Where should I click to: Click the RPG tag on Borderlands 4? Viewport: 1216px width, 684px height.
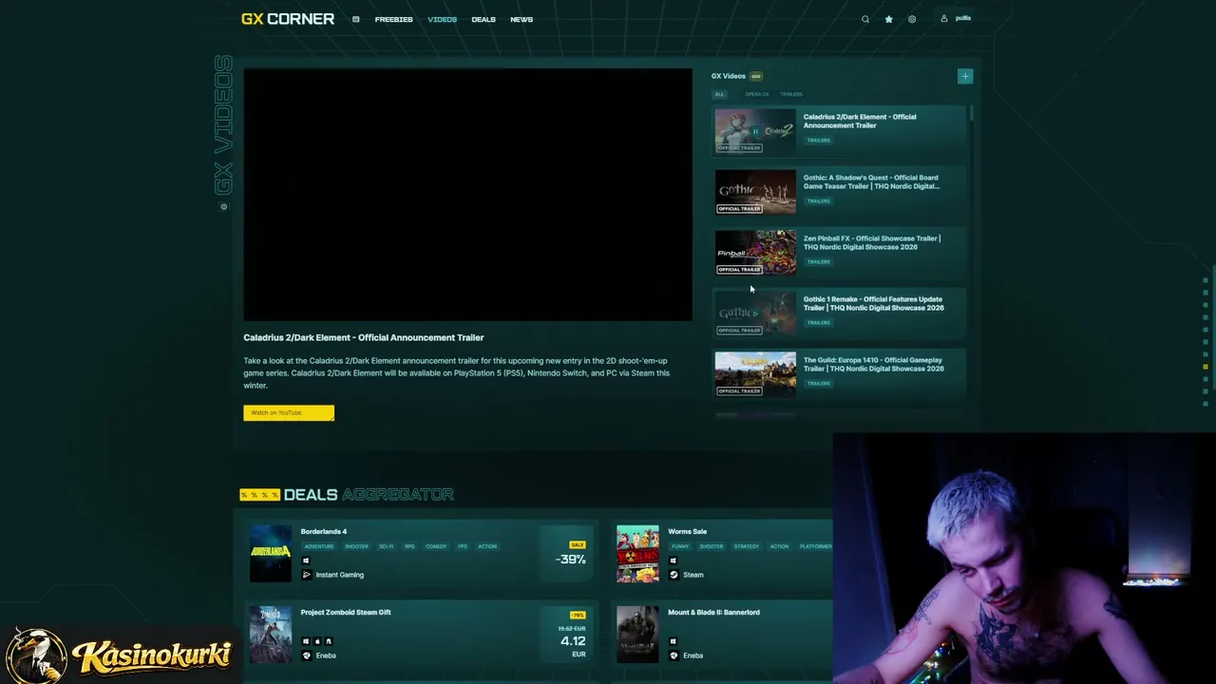pyautogui.click(x=409, y=546)
